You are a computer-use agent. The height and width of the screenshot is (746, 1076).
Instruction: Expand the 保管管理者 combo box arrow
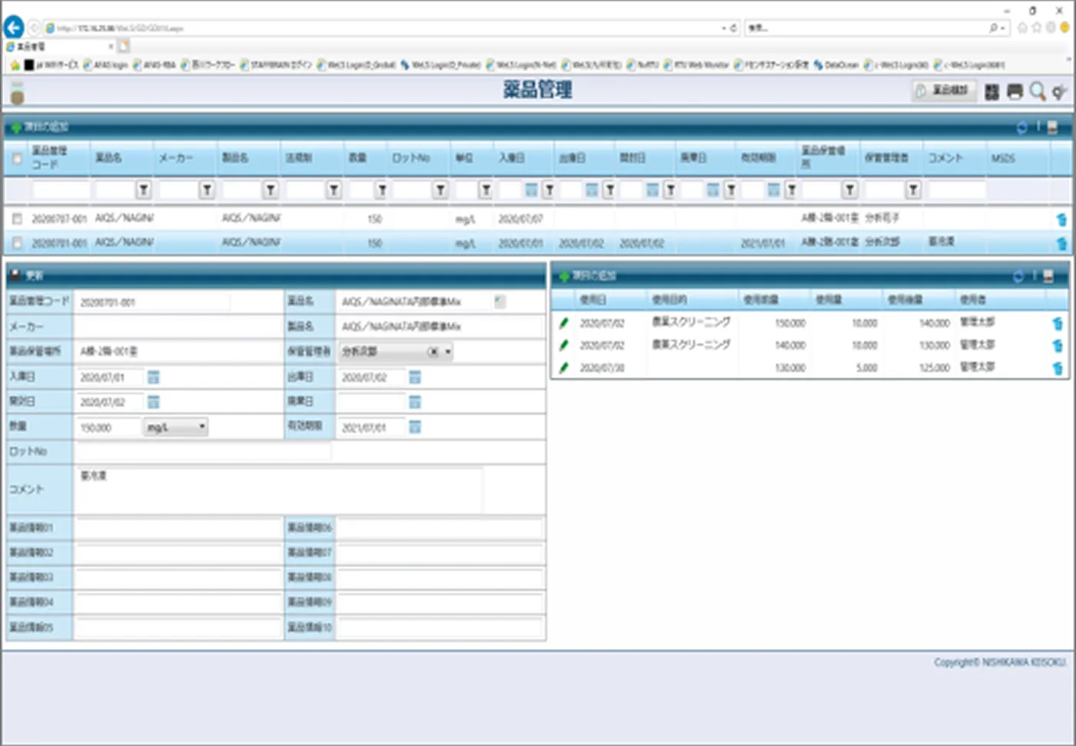click(x=448, y=351)
